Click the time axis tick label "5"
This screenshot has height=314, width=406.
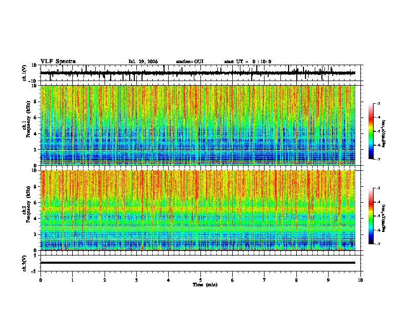[x=200, y=280]
